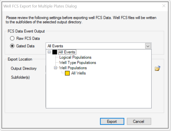This screenshot has width=171, height=131.
Task: Select All Events in the population tree
Action: pyautogui.click(x=67, y=52)
